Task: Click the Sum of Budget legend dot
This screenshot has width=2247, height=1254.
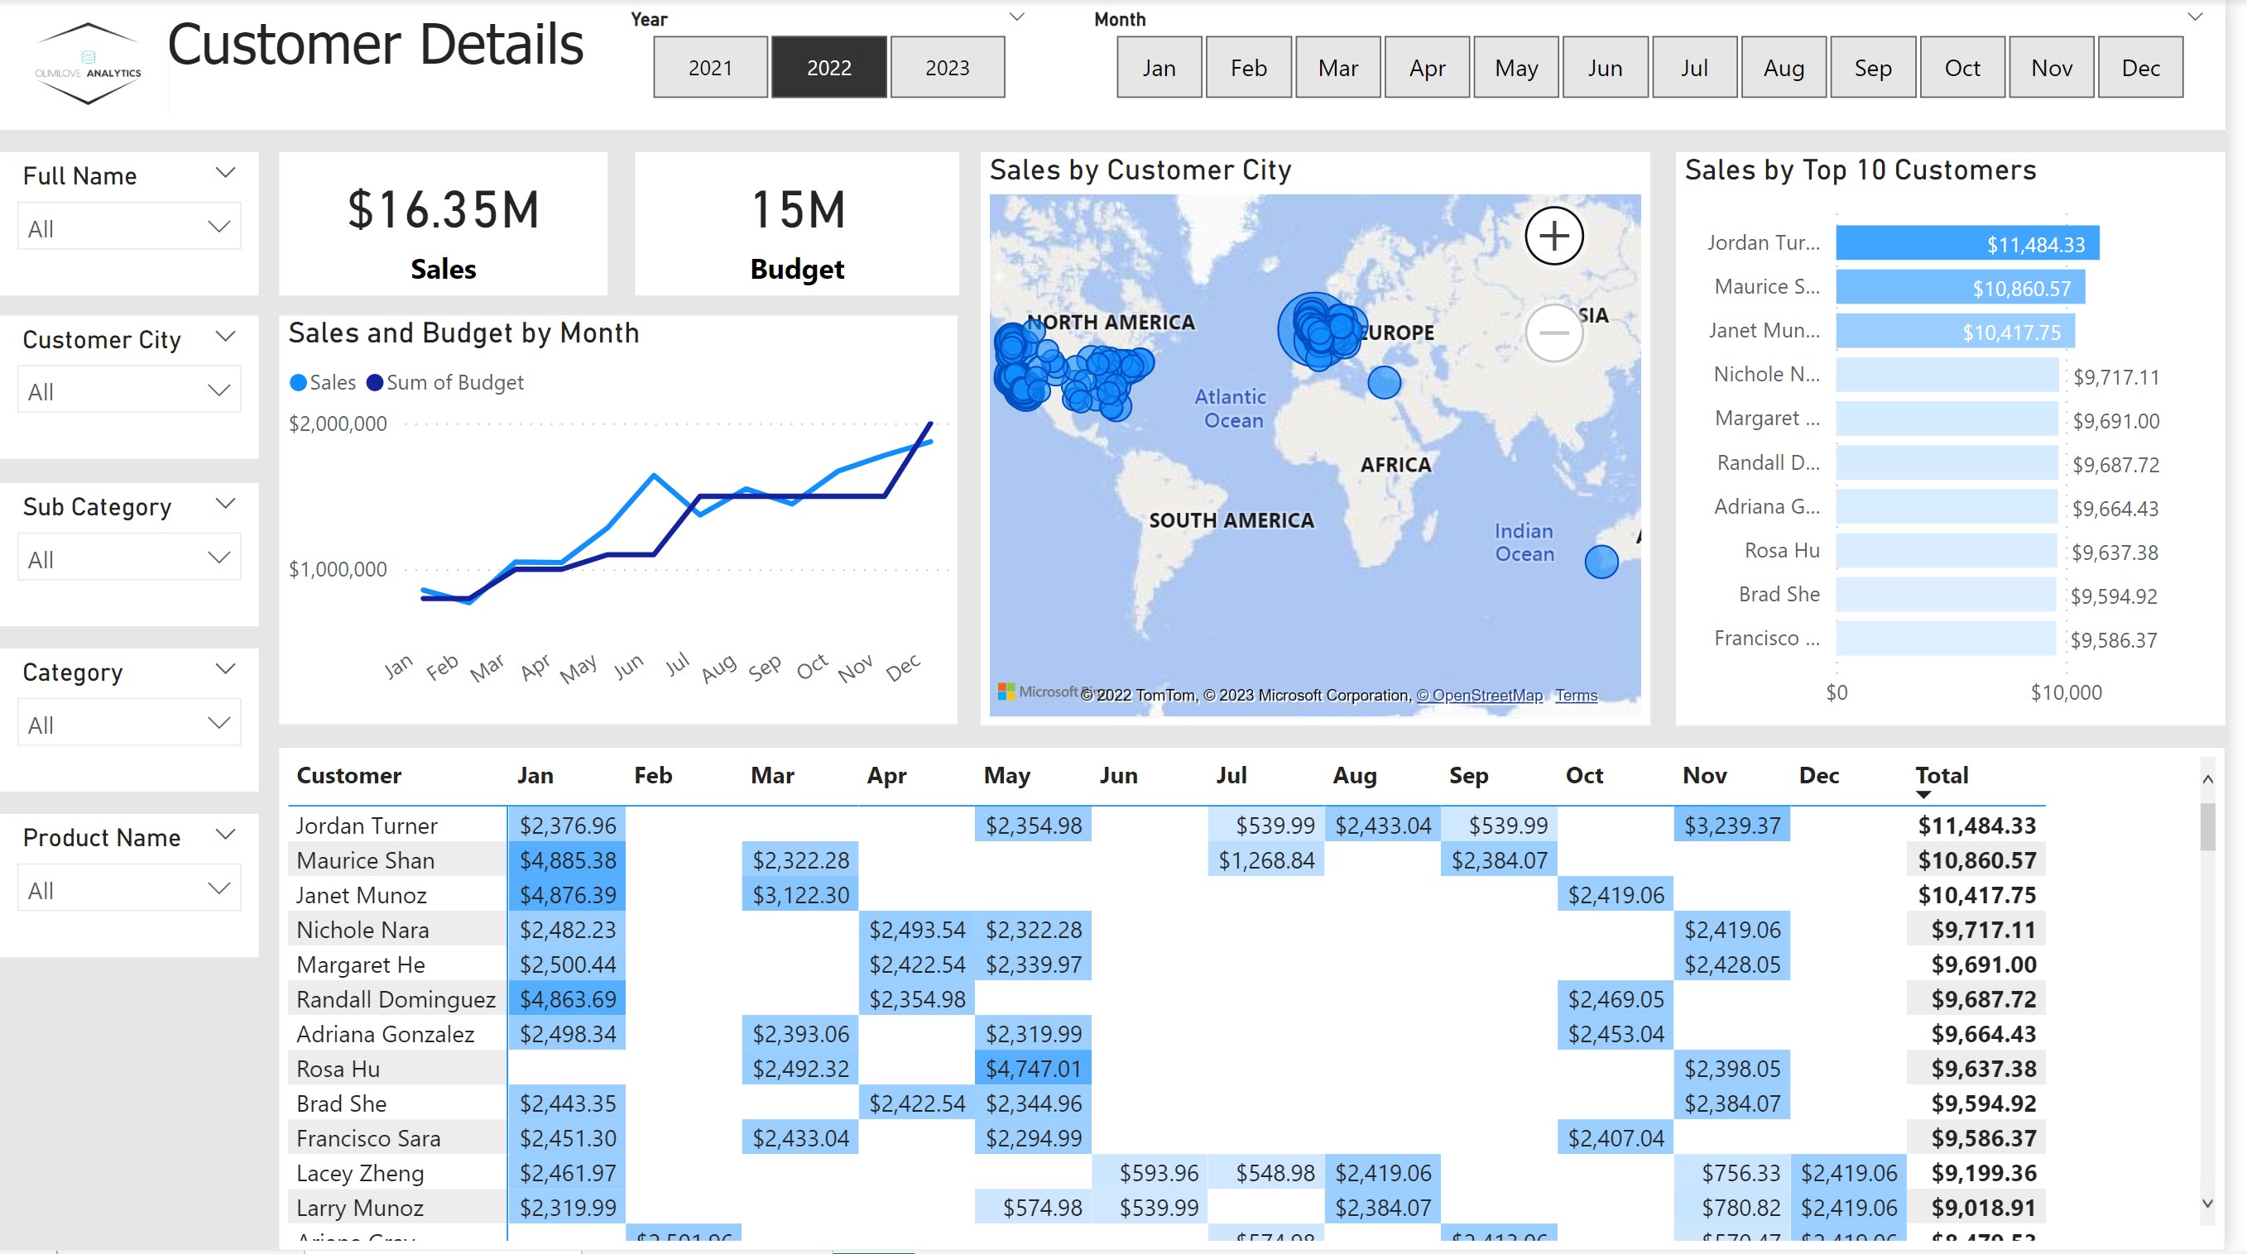Action: click(375, 382)
